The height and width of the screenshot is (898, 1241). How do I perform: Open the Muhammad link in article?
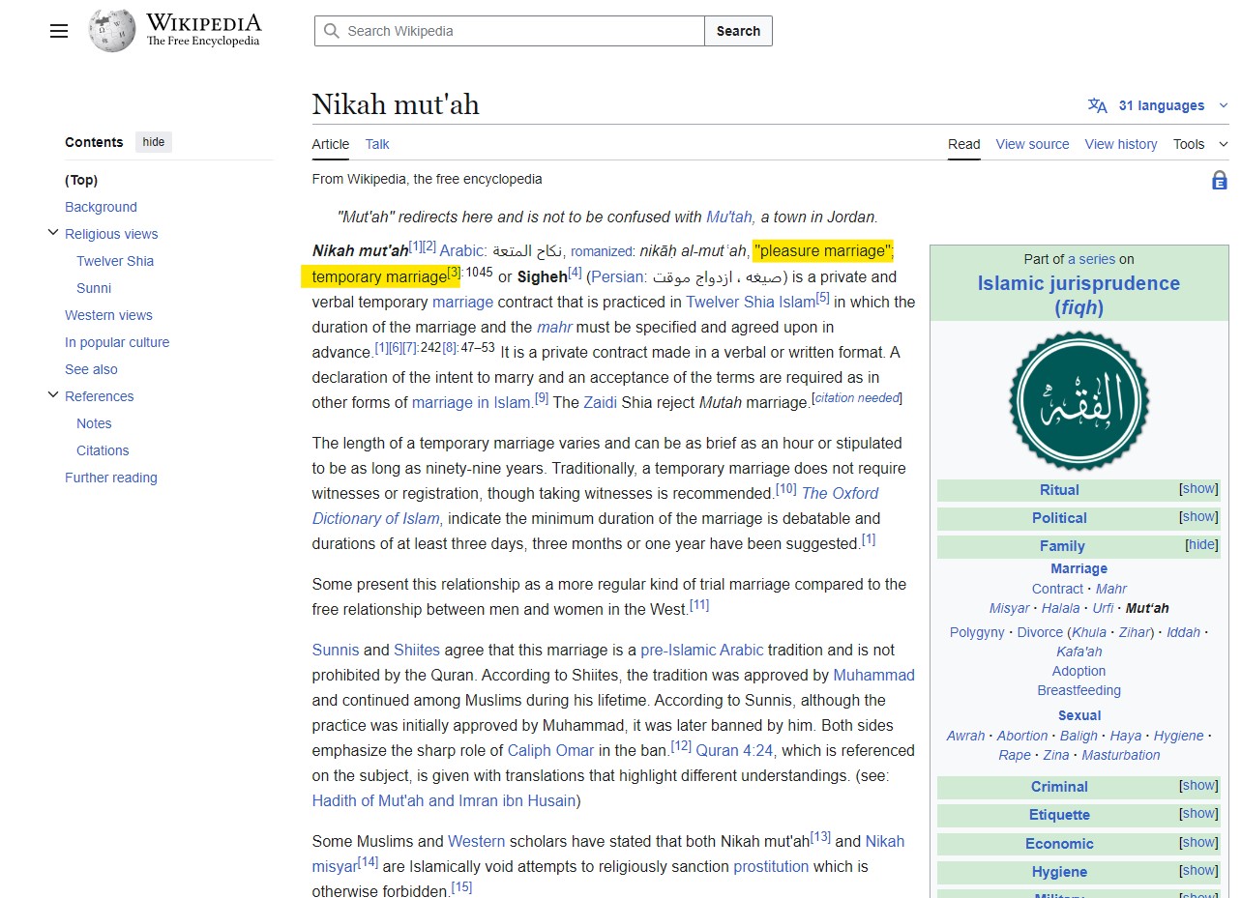[x=873, y=675]
